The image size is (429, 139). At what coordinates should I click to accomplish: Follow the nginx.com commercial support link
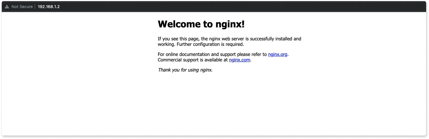pyautogui.click(x=239, y=60)
